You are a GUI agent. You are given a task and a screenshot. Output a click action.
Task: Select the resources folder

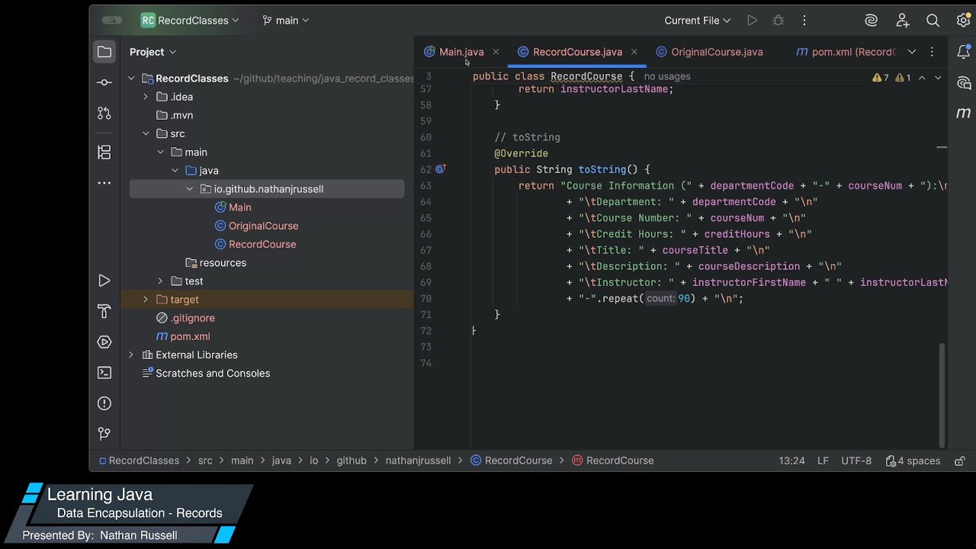point(216,262)
